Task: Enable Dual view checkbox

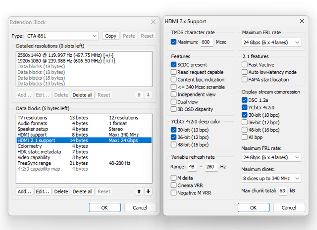Action: pyautogui.click(x=173, y=102)
